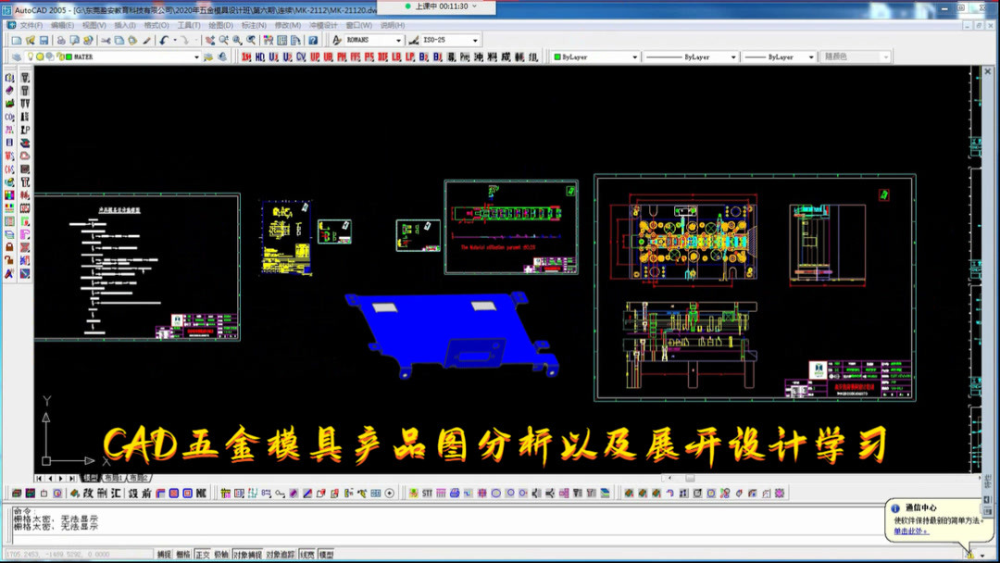The image size is (1000, 563).
Task: Expand the ROMANS text style dropdown
Action: (398, 39)
